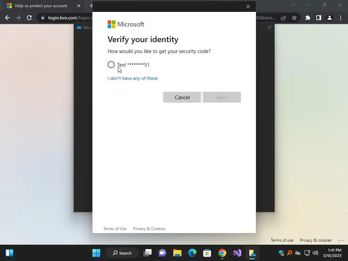Open Windows Start menu

96,253
